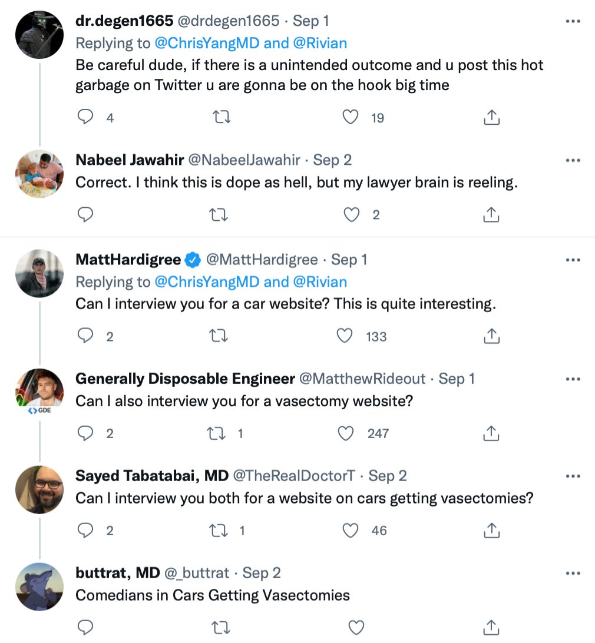Screen dimensions: 595x643
Task: Open @ChrisYangMD link in MattHardigree's reply
Action: [207, 282]
